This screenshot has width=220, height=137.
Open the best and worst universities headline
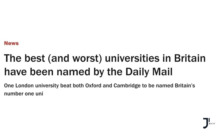(105, 65)
